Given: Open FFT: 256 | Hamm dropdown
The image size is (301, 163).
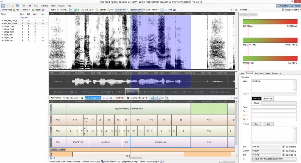Looking at the screenshot, I should pyautogui.click(x=151, y=10).
